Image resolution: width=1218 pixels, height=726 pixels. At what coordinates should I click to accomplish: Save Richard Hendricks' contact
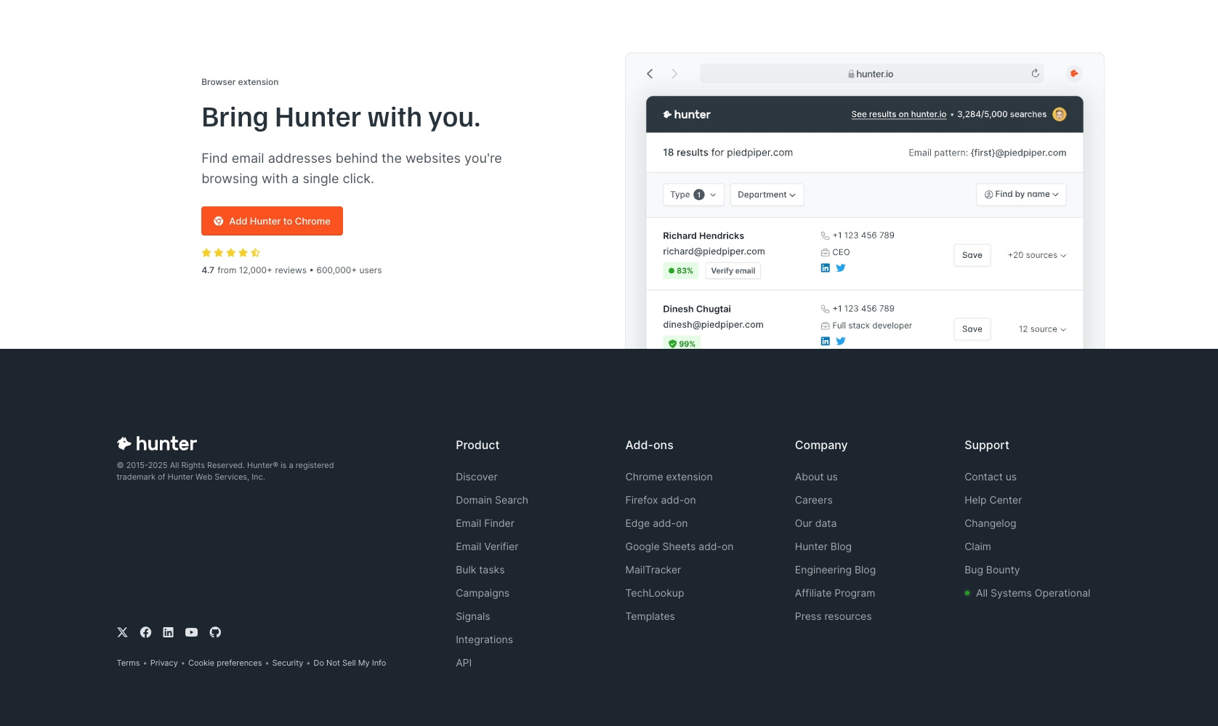972,255
